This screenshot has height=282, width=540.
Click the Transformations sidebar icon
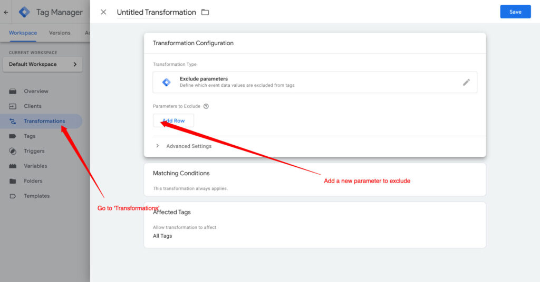coord(13,121)
